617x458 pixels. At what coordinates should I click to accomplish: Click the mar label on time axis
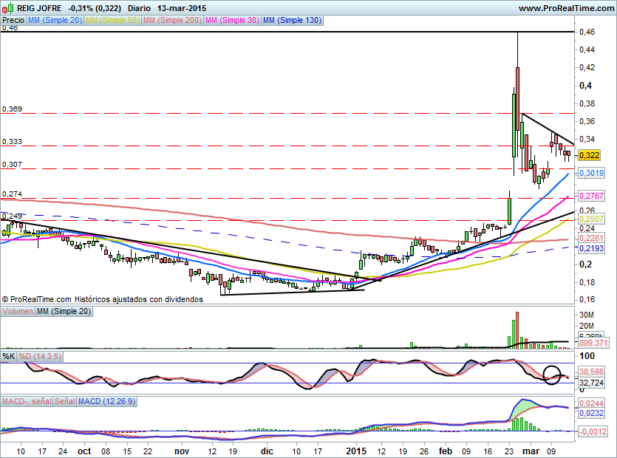tap(531, 451)
